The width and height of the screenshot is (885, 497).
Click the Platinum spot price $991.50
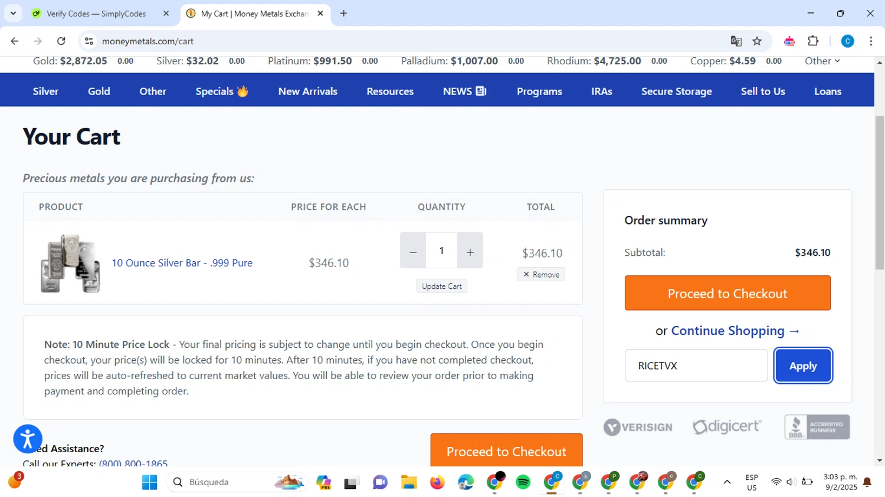coord(332,61)
